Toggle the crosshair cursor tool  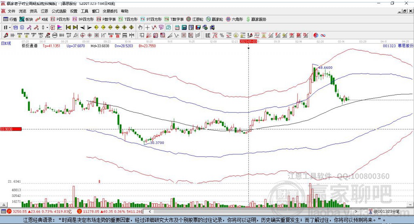coord(147,27)
